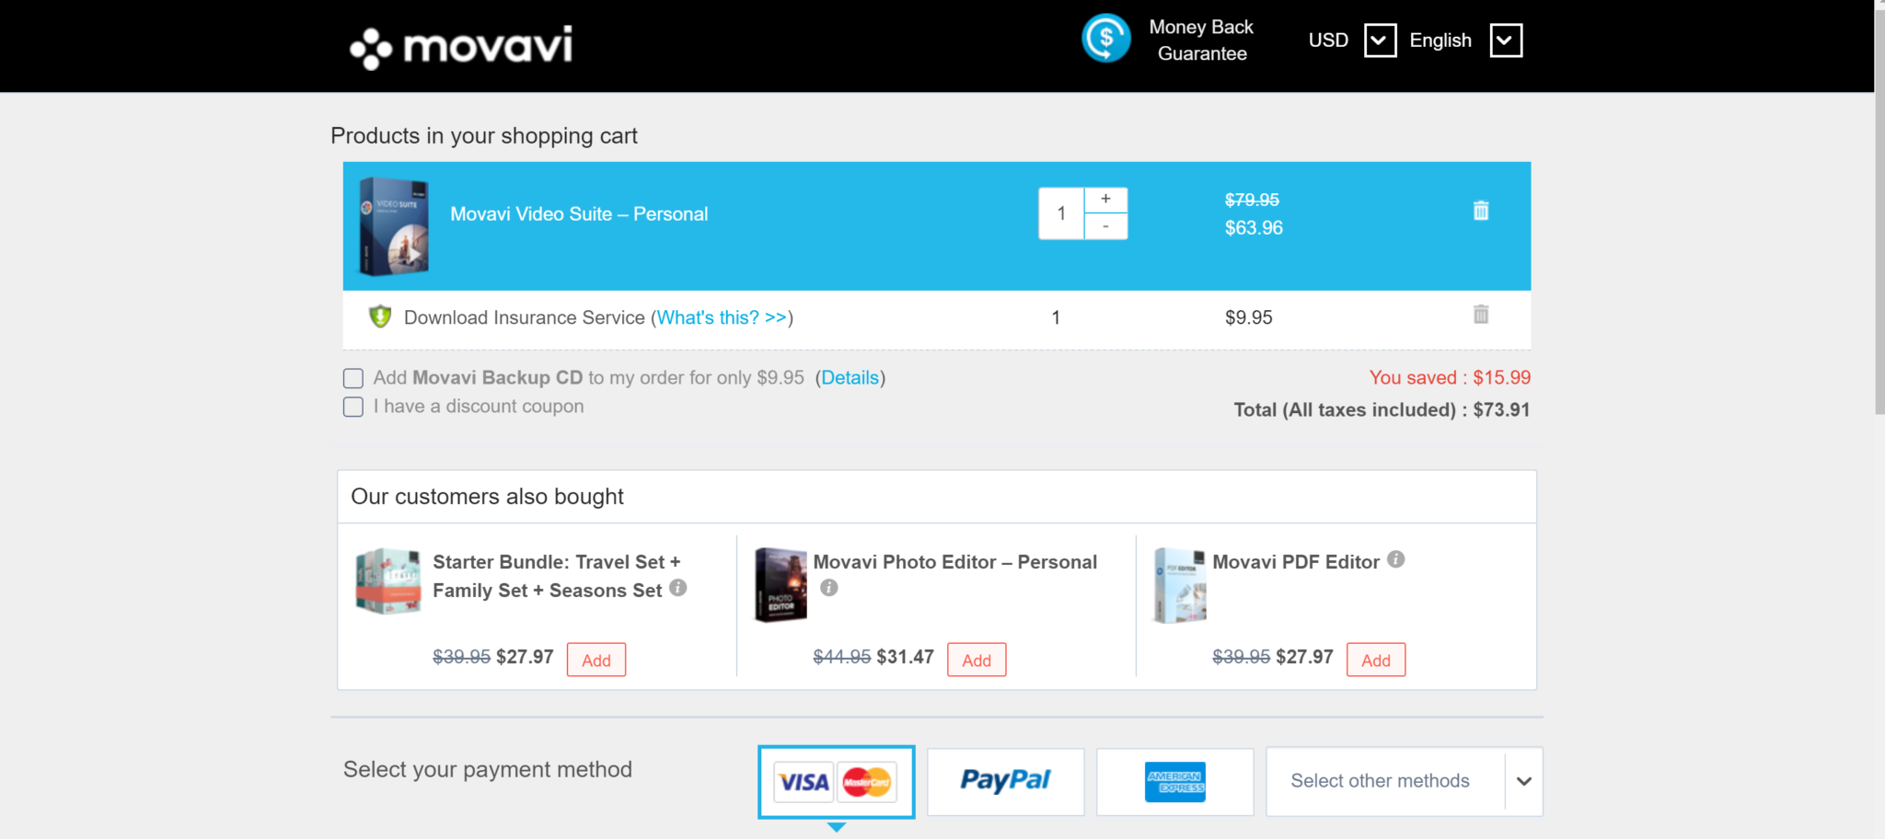Screen dimensions: 1885x839
Task: Click the Money Back Guarantee text
Action: (1201, 40)
